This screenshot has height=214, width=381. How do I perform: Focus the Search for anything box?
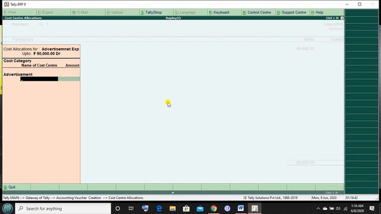(63, 209)
